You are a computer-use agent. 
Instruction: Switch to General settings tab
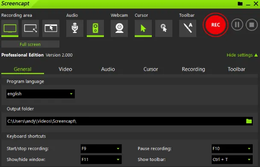(23, 69)
